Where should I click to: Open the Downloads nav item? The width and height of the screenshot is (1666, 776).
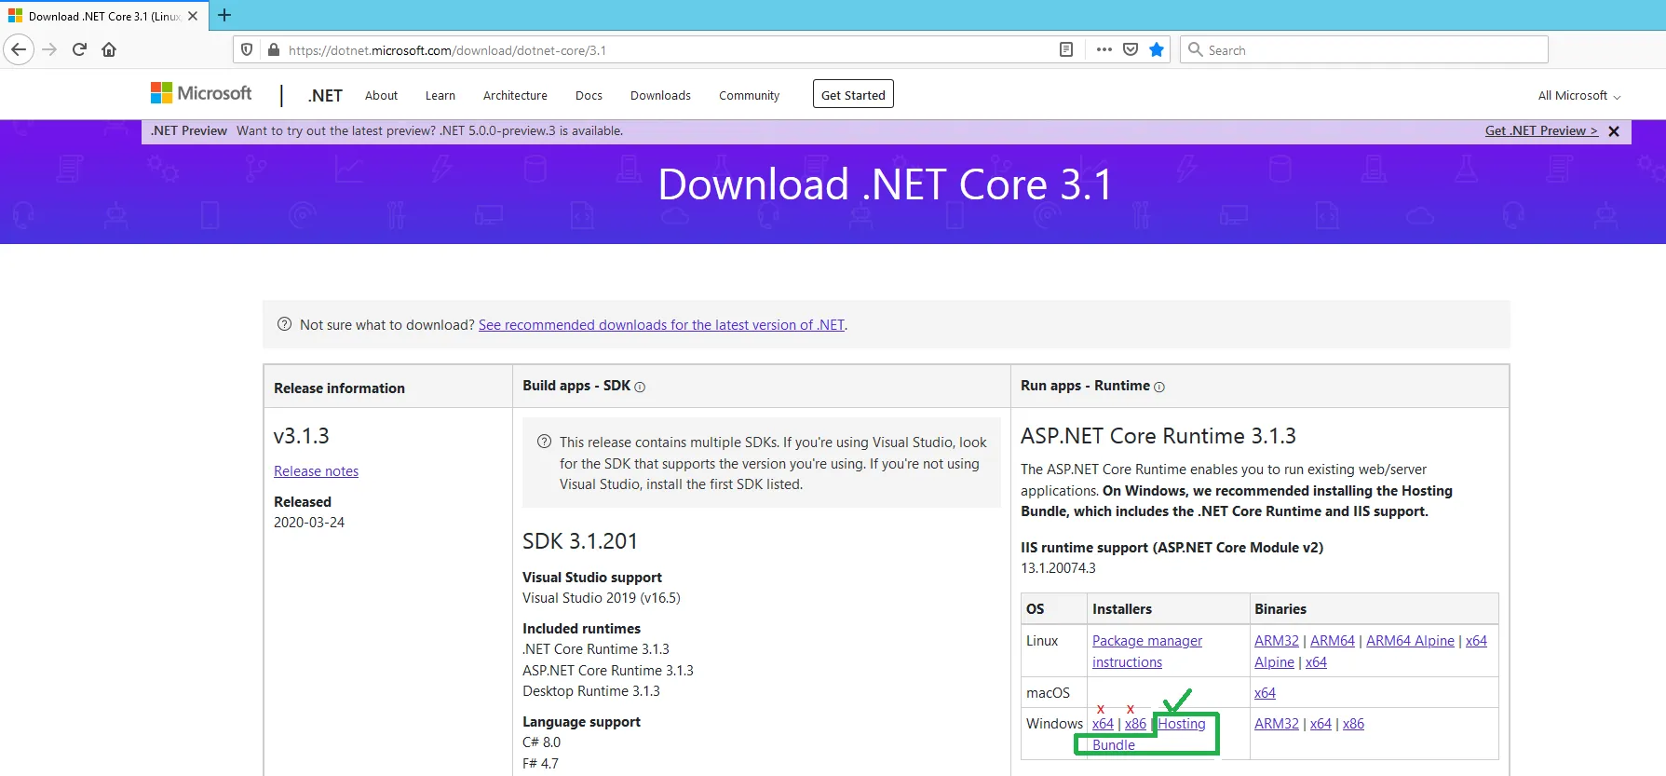coord(660,95)
